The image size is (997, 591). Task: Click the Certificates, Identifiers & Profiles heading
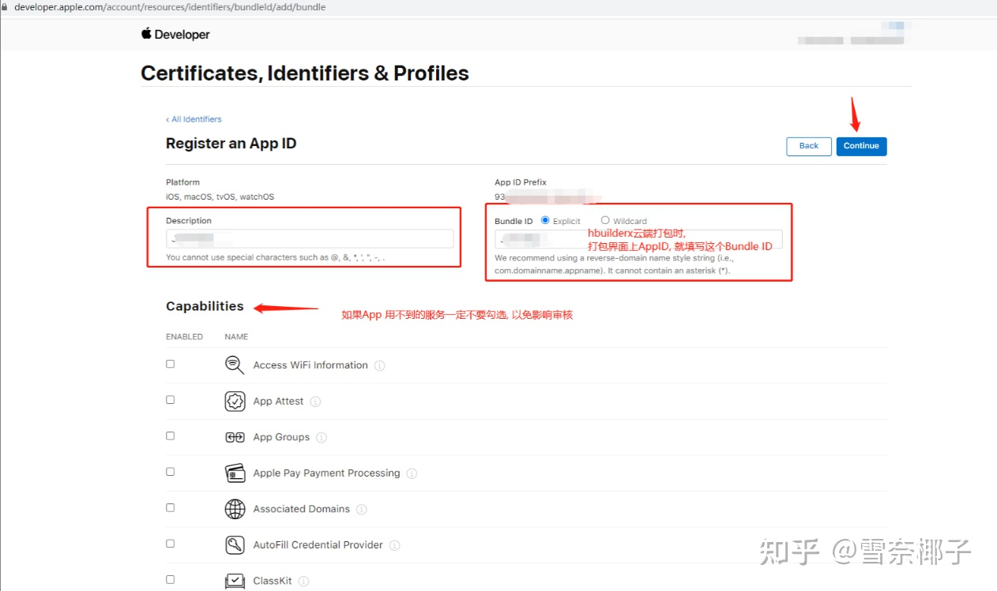(305, 73)
